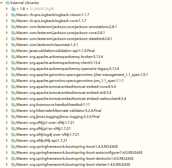Select Maven: ch.qos.logback:logback-classic:1.1.7
This screenshot has height=168, width=172.
pos(53,15)
